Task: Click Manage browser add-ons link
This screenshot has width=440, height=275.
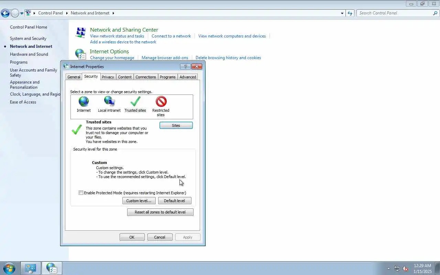Action: click(165, 58)
